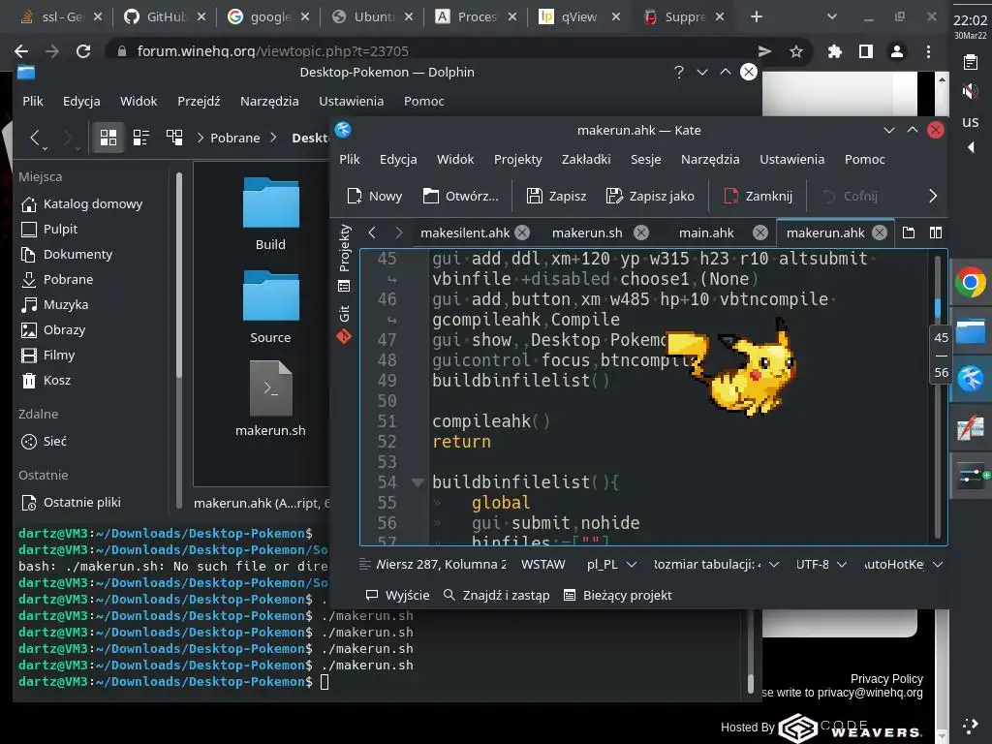This screenshot has width=992, height=744.
Task: Open the Przejdź menu in Dolphin
Action: 199,101
